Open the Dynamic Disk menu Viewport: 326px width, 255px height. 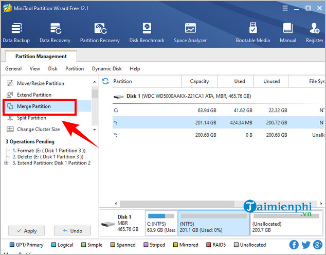tap(107, 68)
